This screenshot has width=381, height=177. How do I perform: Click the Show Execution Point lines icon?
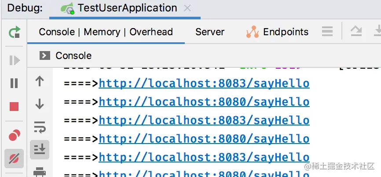coord(327,32)
